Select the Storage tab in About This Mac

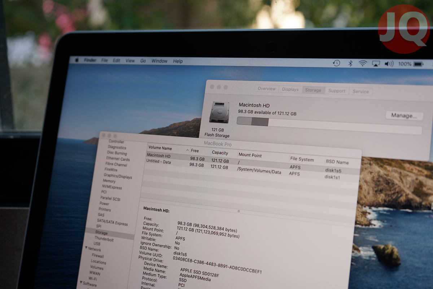tap(313, 90)
